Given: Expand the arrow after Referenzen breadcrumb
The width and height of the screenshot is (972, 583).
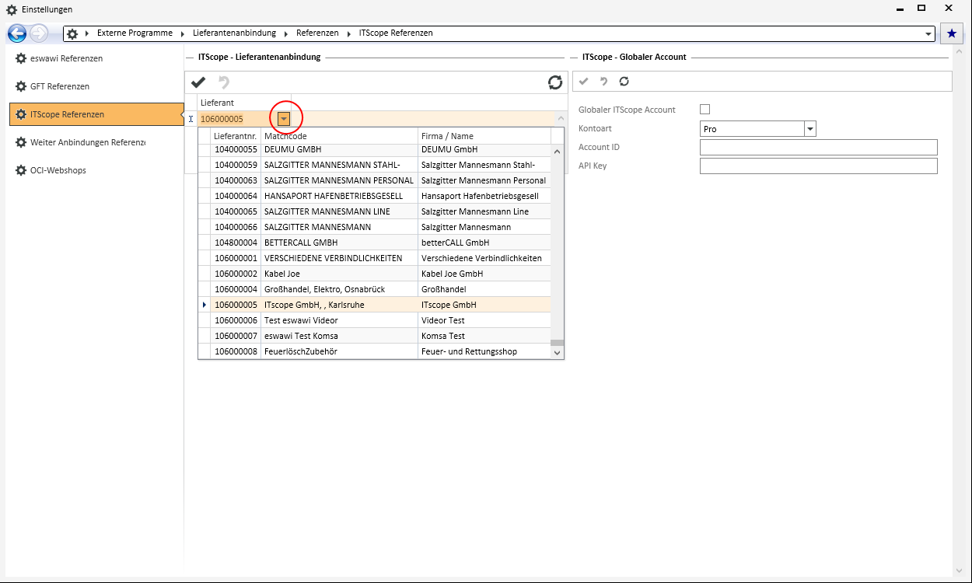Looking at the screenshot, I should pos(348,33).
